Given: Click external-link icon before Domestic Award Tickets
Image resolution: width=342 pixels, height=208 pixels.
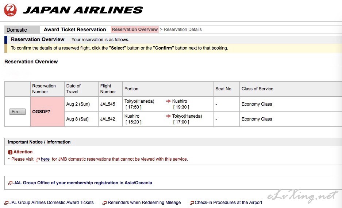Looking at the screenshot, I should click(6, 203).
